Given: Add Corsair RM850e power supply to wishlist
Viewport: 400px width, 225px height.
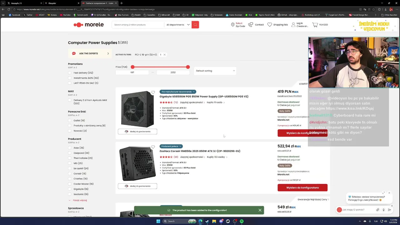Looking at the screenshot, I should [153, 147].
